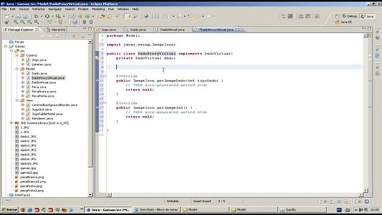Minimize the Package Explorer view

(x=85, y=29)
